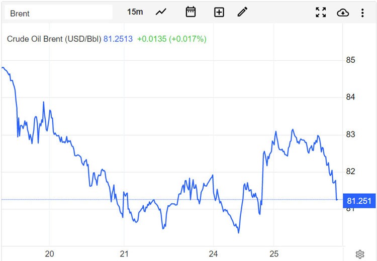Open the 15m interval dropdown

[x=135, y=12]
